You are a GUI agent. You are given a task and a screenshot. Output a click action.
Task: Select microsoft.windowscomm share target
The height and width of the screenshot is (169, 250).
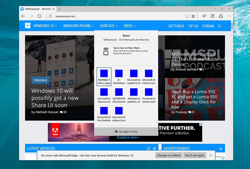104,96
